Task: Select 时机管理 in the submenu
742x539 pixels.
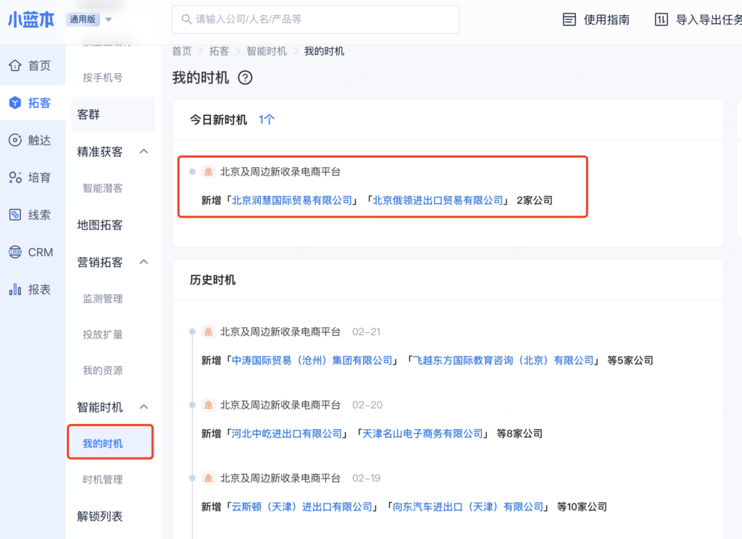Action: 103,480
